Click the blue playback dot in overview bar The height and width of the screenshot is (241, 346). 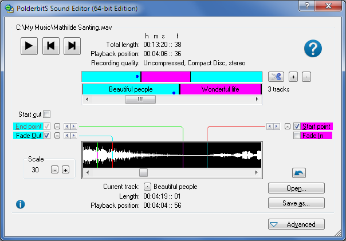137,76
